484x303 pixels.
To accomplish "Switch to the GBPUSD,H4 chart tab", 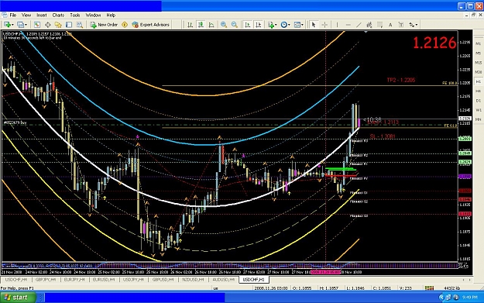I will point(163,280).
